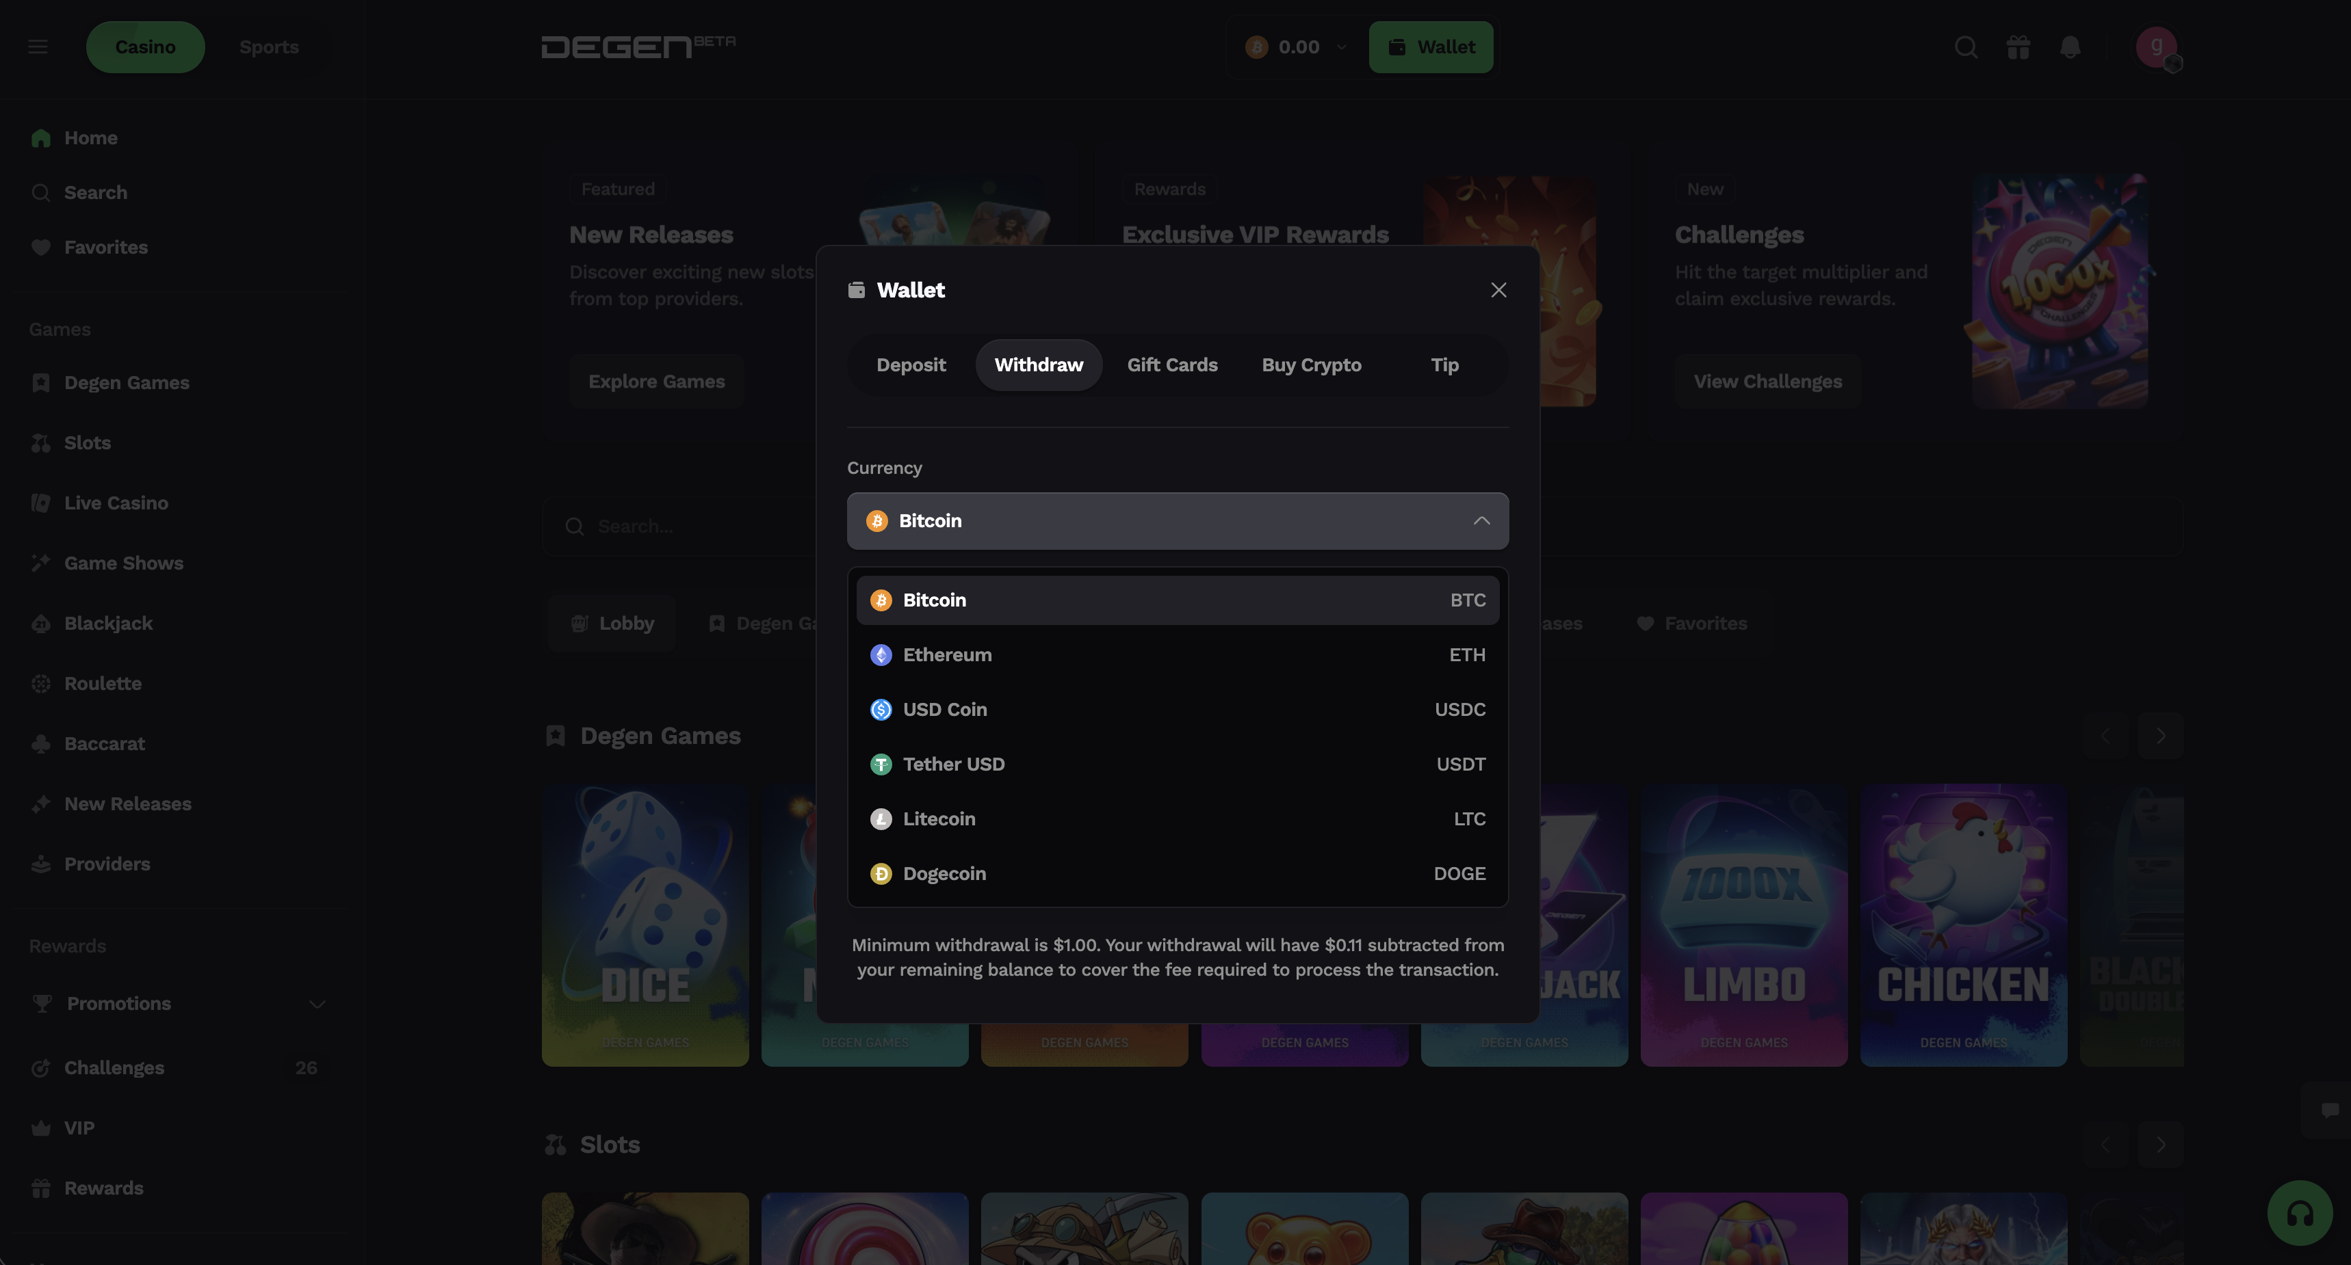Screen dimensions: 2351x1265
Task: Select Tether USD USDT option
Action: coord(1178,764)
